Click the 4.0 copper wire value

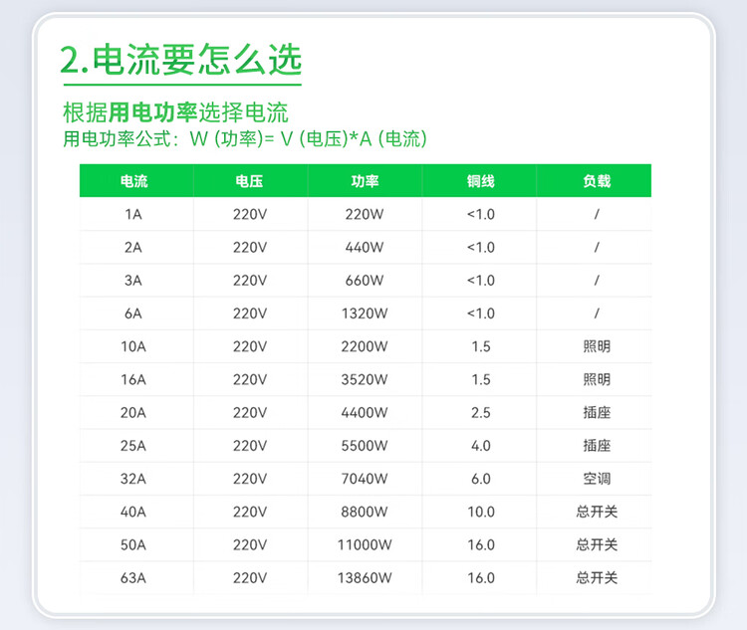coord(481,446)
